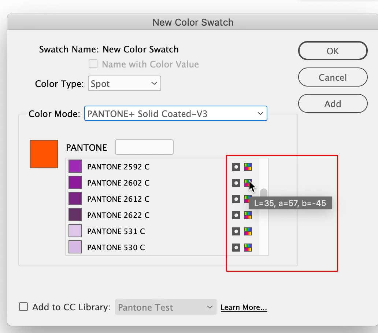Image resolution: width=378 pixels, height=333 pixels.
Task: Click the Add button
Action: pyautogui.click(x=333, y=103)
